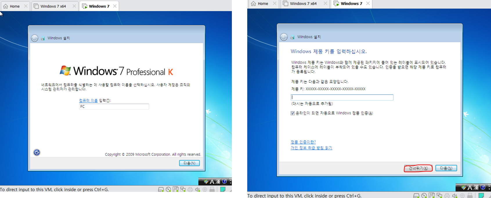Click CD/DVD drive status icon in left VM window
491x198 pixels.
[x=168, y=189]
